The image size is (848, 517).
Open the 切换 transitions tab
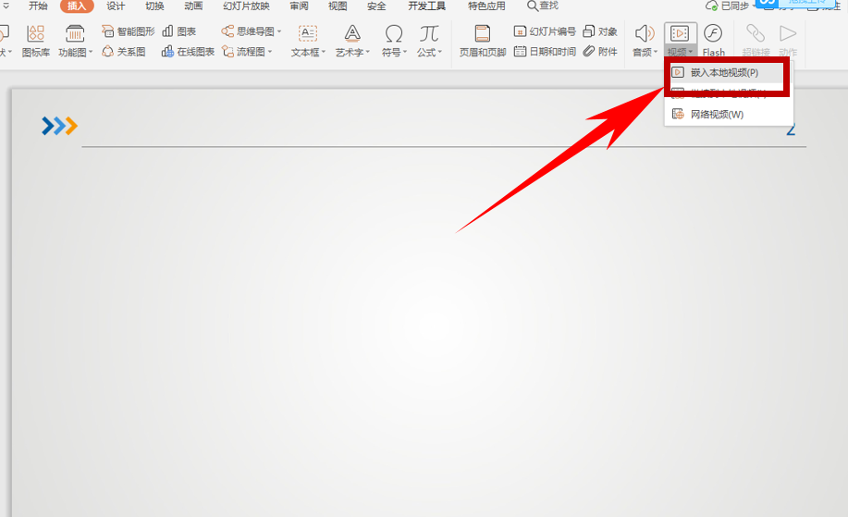point(154,6)
